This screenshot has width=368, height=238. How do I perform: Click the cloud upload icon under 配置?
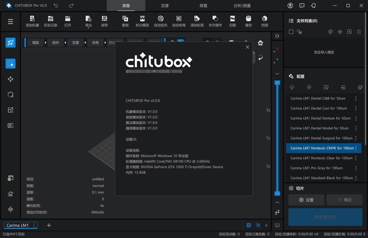(x=309, y=87)
